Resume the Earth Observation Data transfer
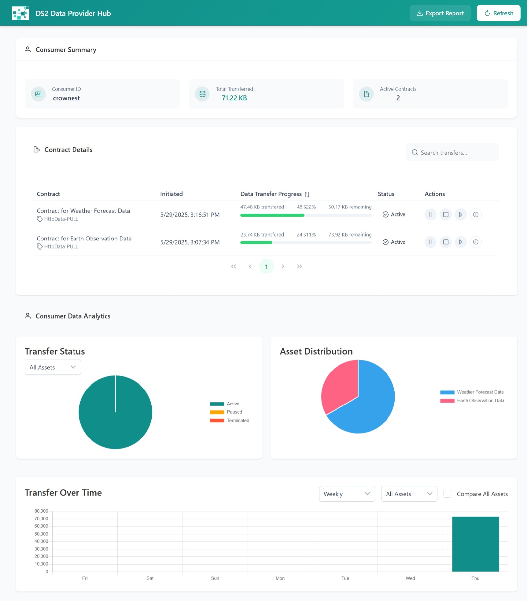Viewport: 527px width, 612px height. (x=461, y=242)
